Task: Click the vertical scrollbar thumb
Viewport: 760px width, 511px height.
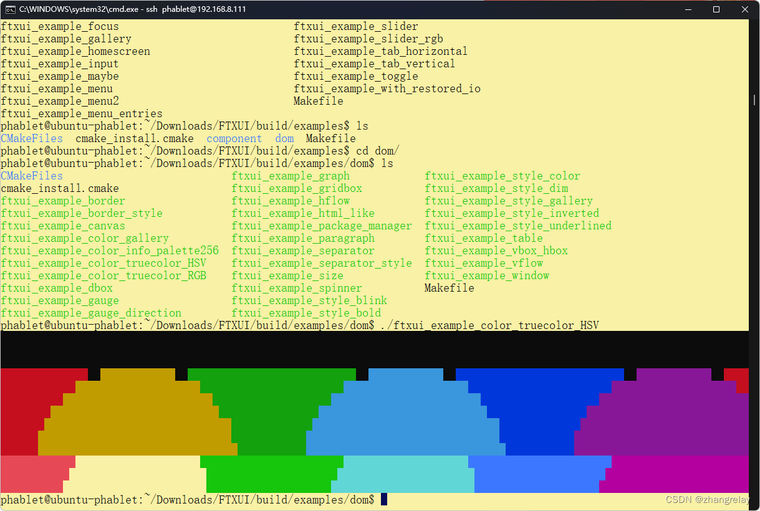Action: [x=754, y=100]
